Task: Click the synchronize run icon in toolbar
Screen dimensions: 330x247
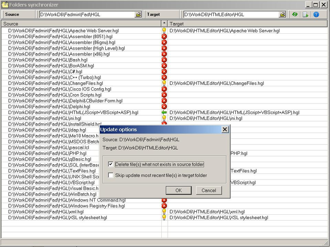Action: point(305,14)
